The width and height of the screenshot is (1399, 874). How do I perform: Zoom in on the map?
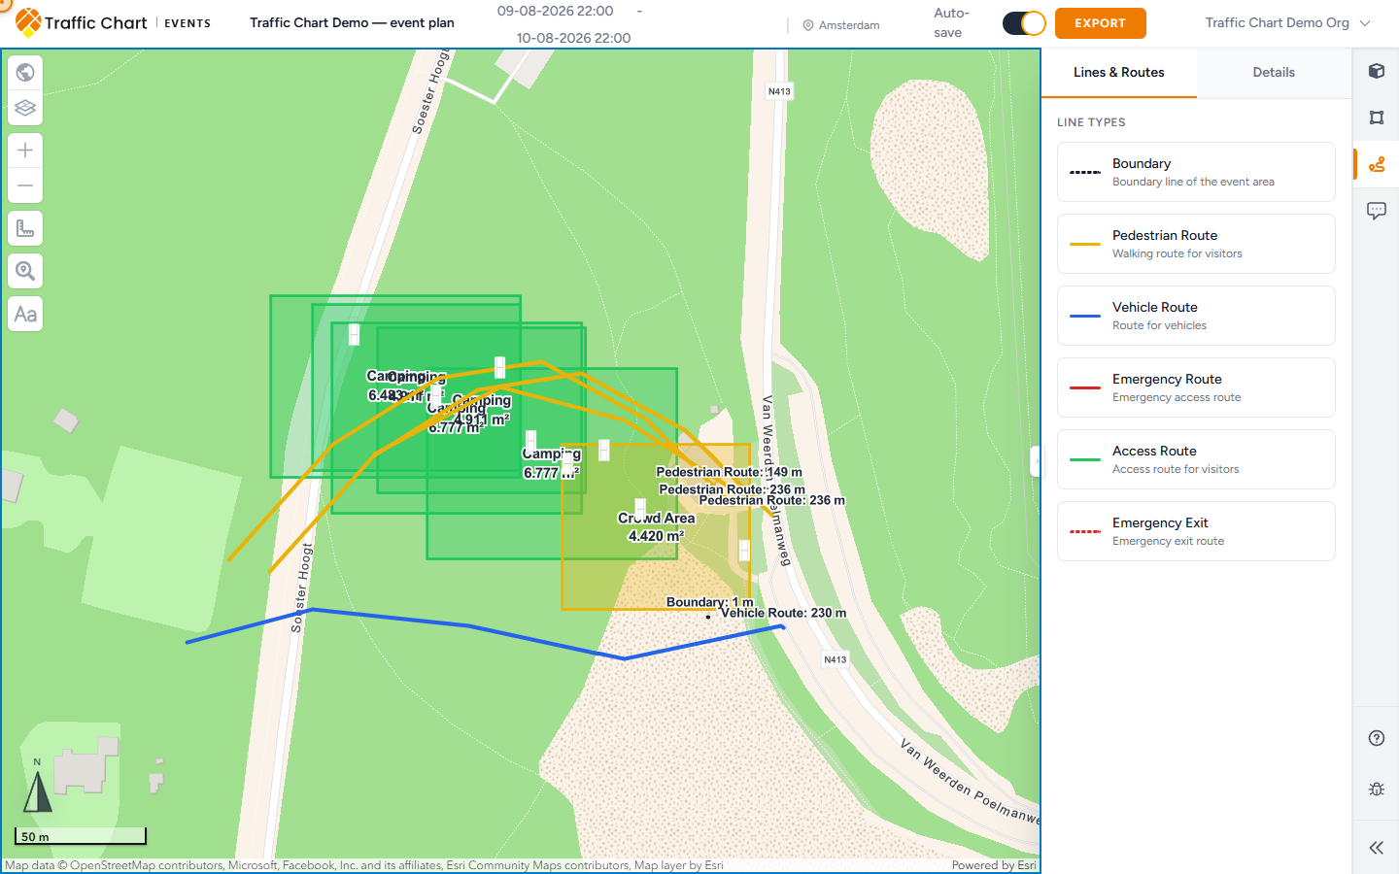(25, 151)
